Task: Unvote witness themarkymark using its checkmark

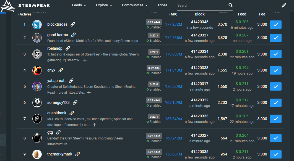Action: 275,154
